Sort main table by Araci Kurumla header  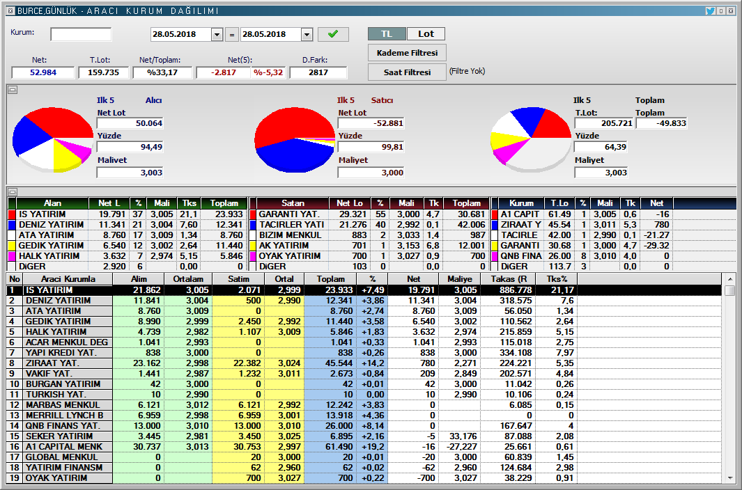(x=68, y=279)
